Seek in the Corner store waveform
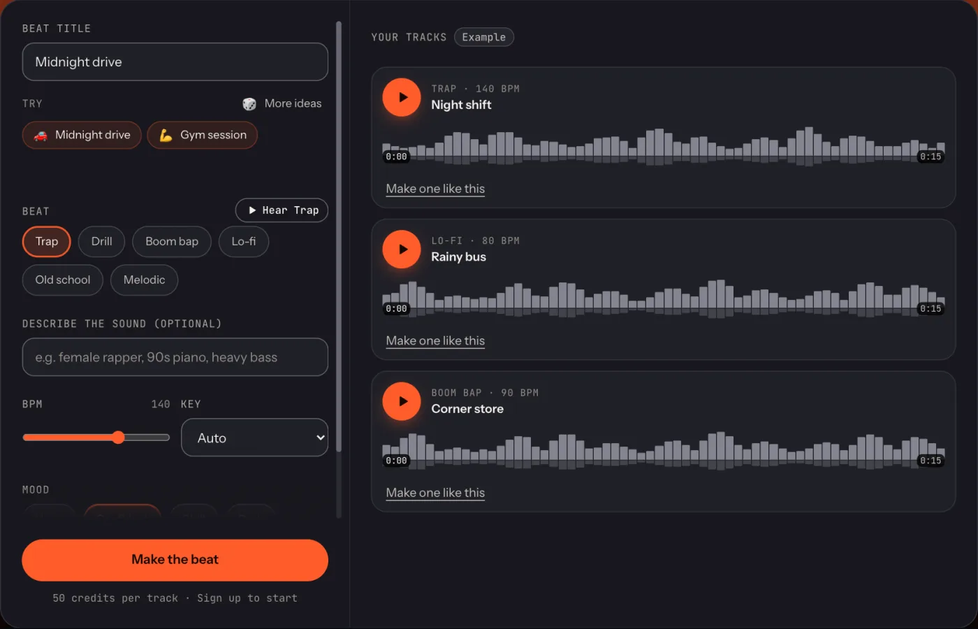The height and width of the screenshot is (629, 978). coord(664,450)
